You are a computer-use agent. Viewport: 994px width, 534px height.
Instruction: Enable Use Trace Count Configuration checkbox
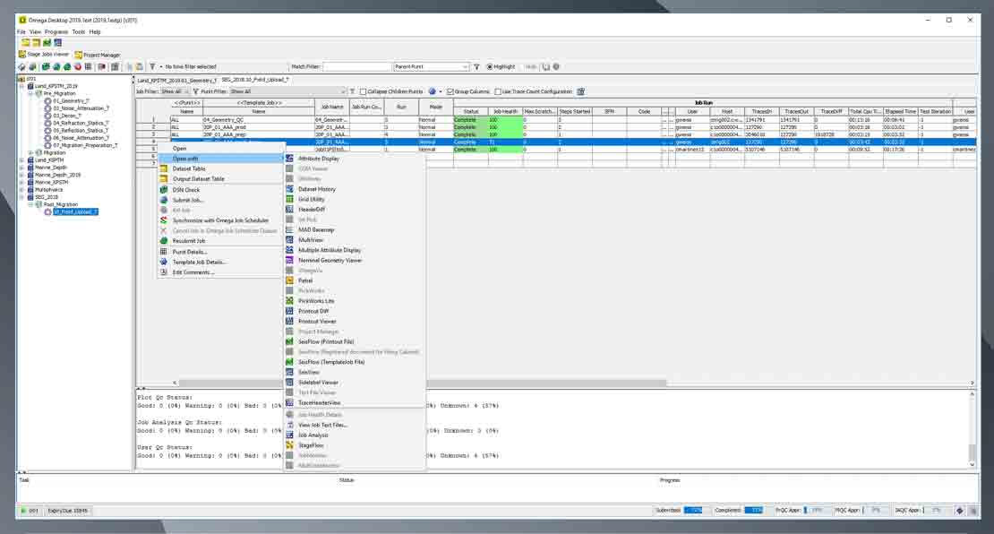498,91
